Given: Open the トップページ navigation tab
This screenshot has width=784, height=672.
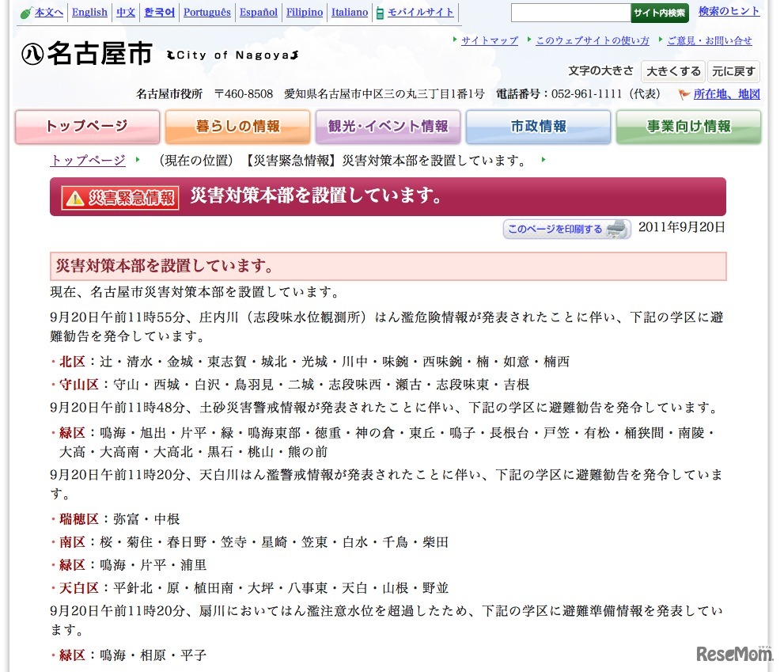Looking at the screenshot, I should [x=87, y=126].
